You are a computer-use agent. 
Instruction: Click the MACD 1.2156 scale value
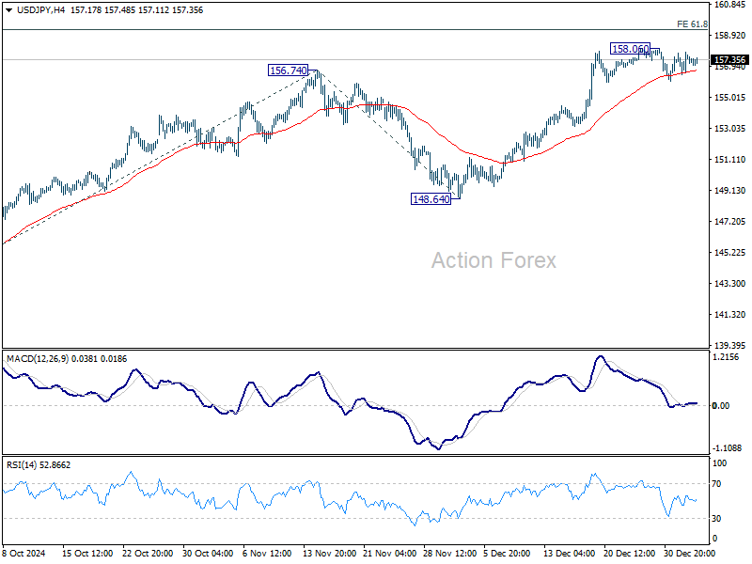coord(726,357)
